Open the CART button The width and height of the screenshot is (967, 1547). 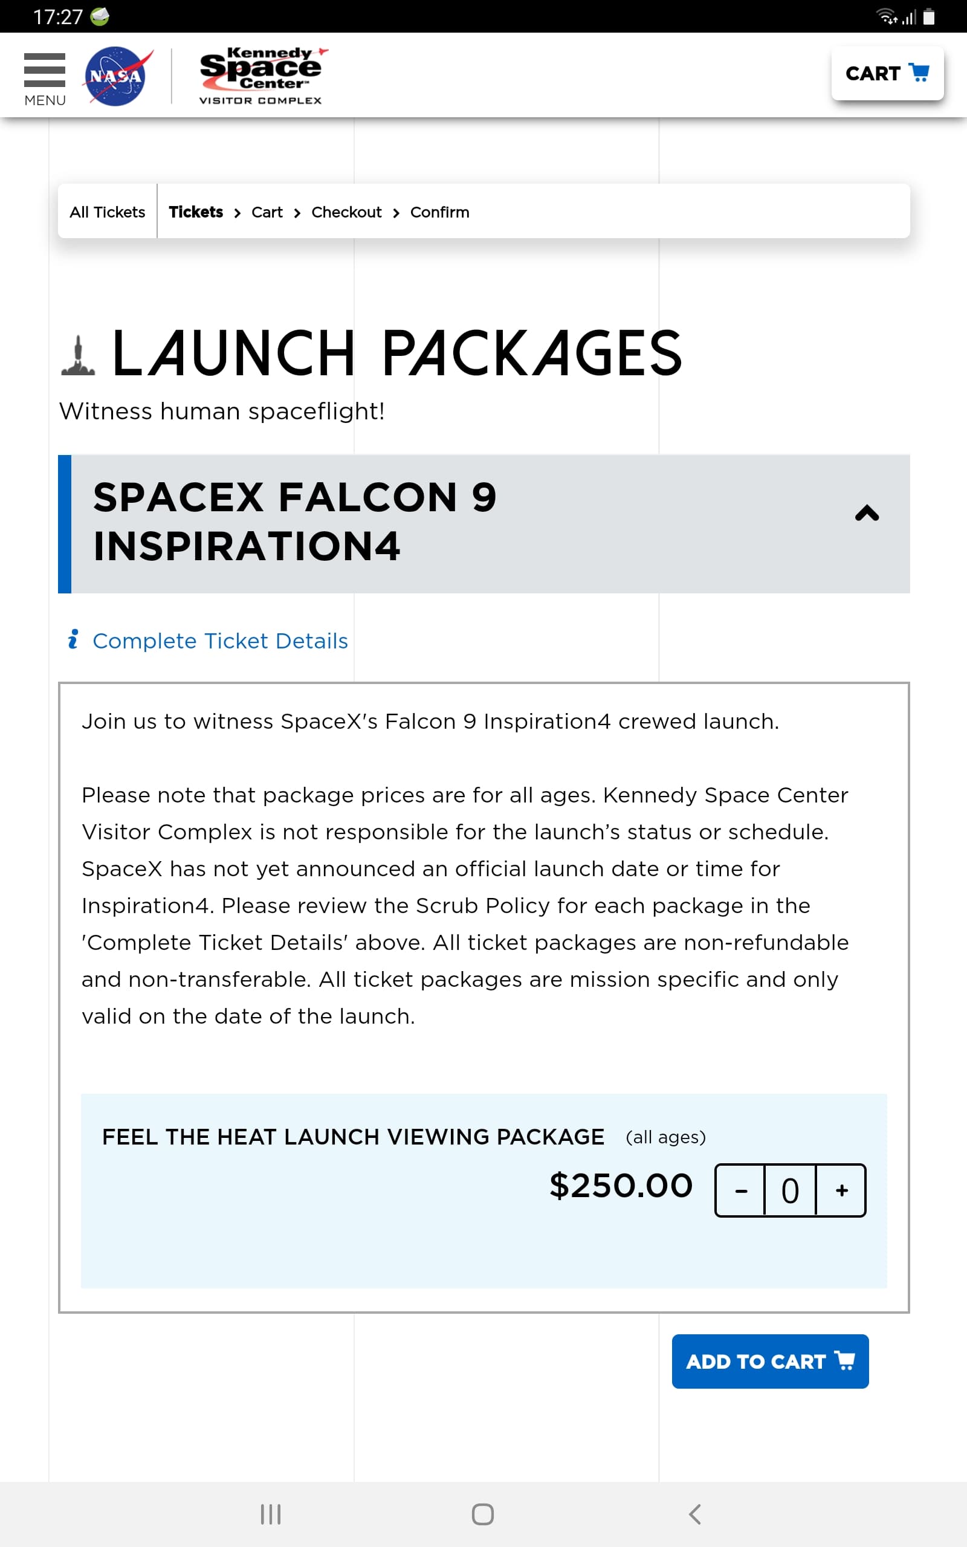[x=887, y=74]
